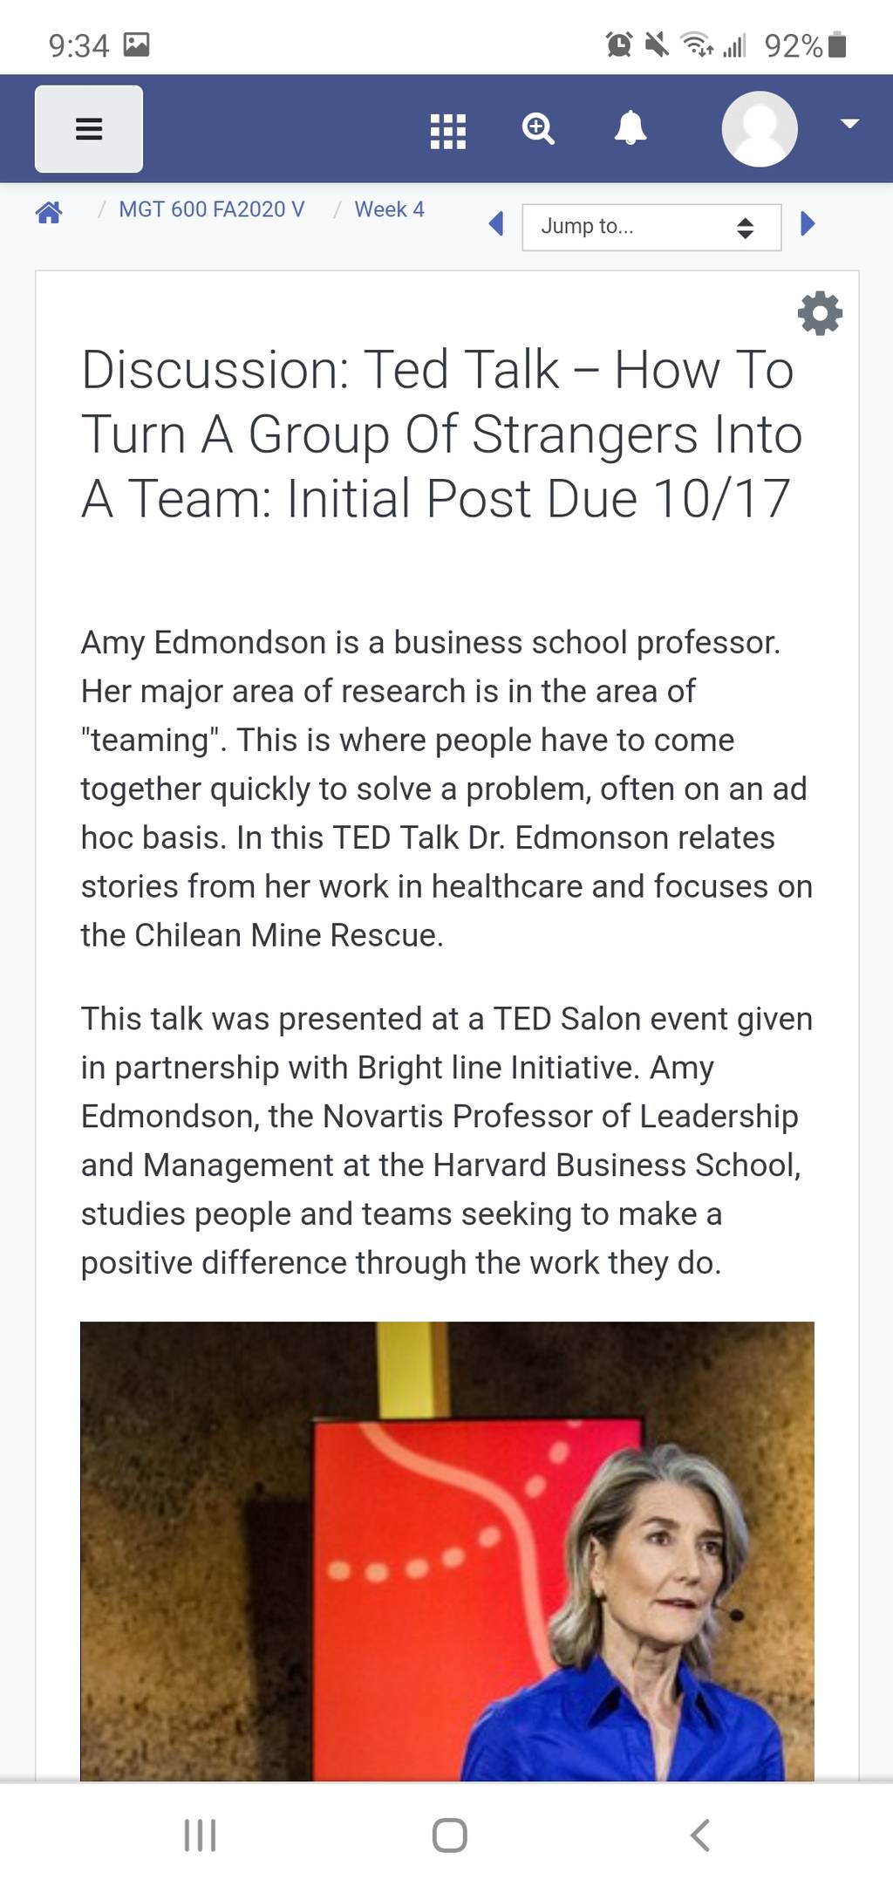Viewport: 893px width, 1886px height.
Task: Tap Android recent apps button
Action: point(200,1835)
